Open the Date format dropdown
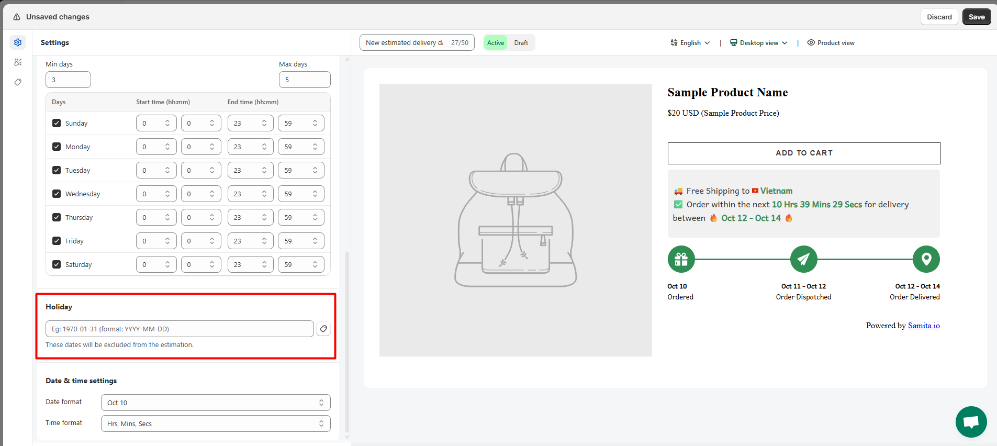Viewport: 997px width, 446px height. click(215, 403)
